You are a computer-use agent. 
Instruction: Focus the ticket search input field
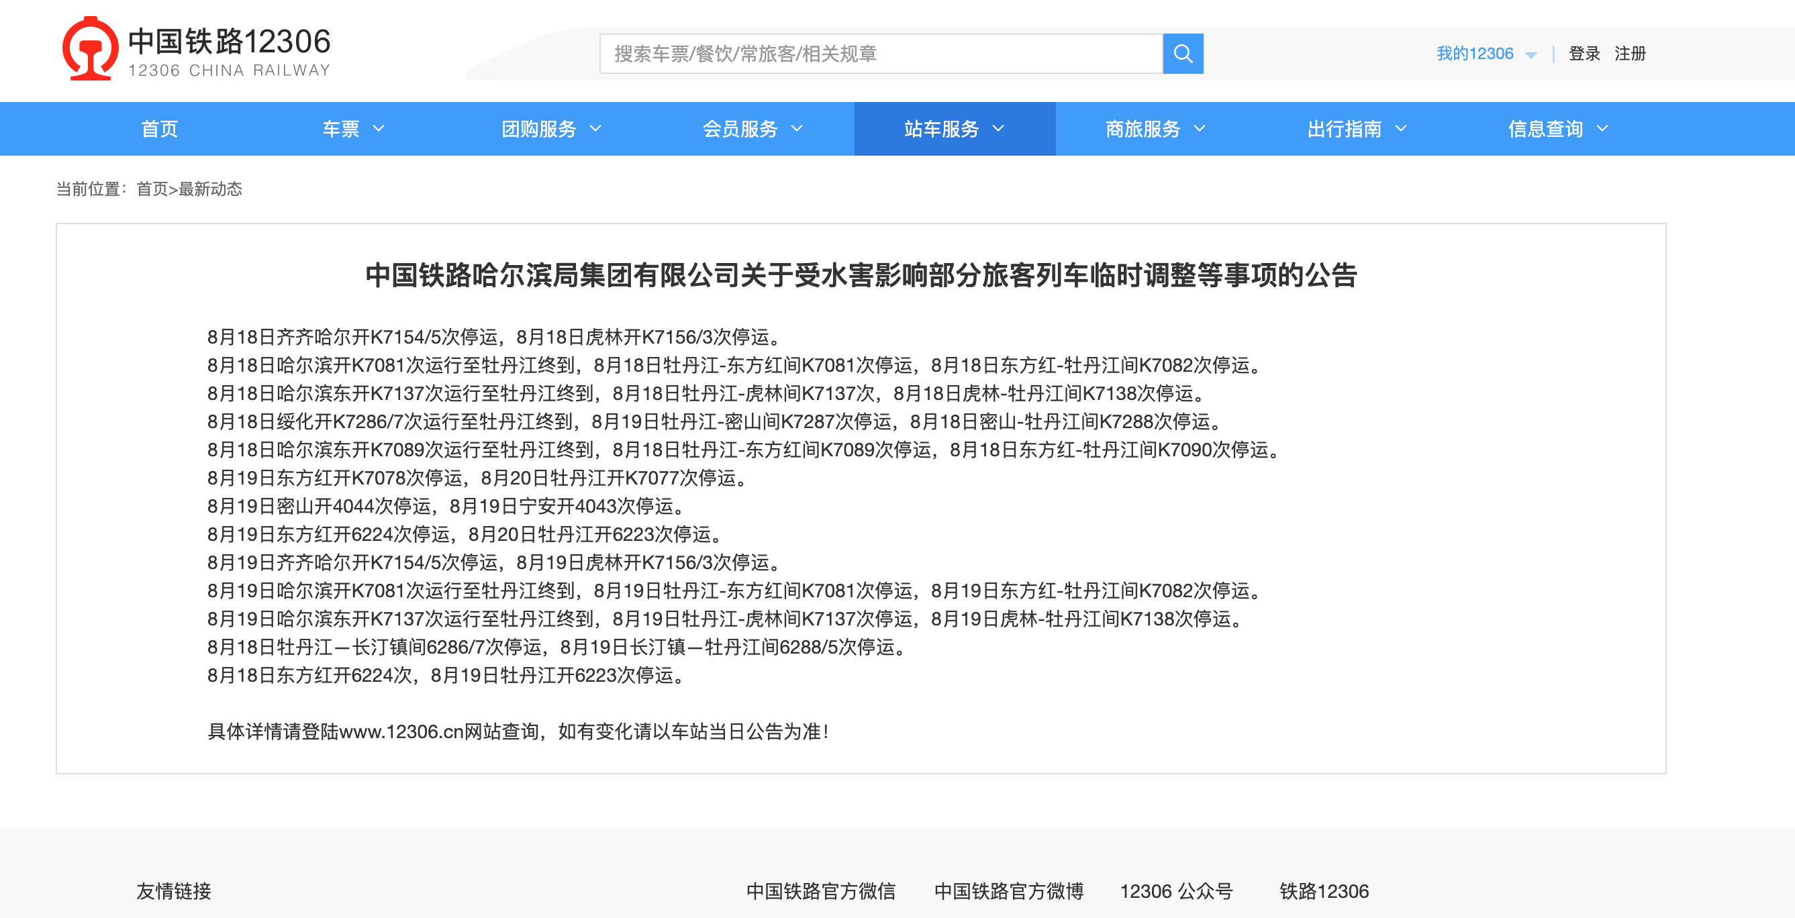click(x=881, y=54)
